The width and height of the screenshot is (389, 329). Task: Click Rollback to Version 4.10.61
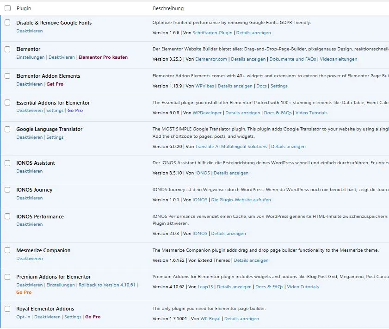(107, 285)
